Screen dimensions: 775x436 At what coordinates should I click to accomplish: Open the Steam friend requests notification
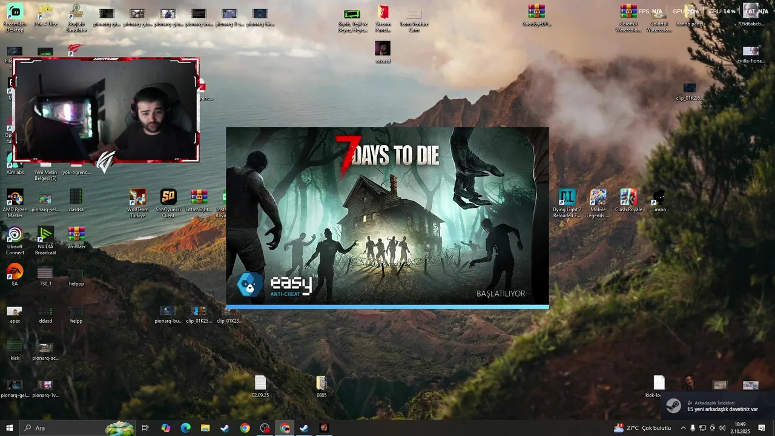point(717,406)
